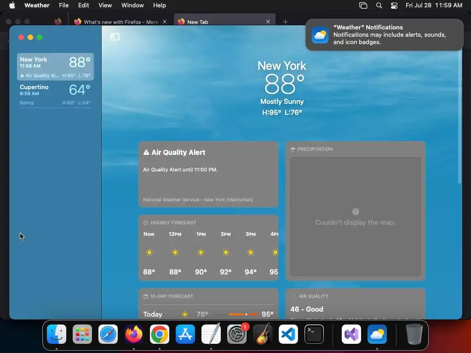Click National Weather Service source text

[x=198, y=199]
